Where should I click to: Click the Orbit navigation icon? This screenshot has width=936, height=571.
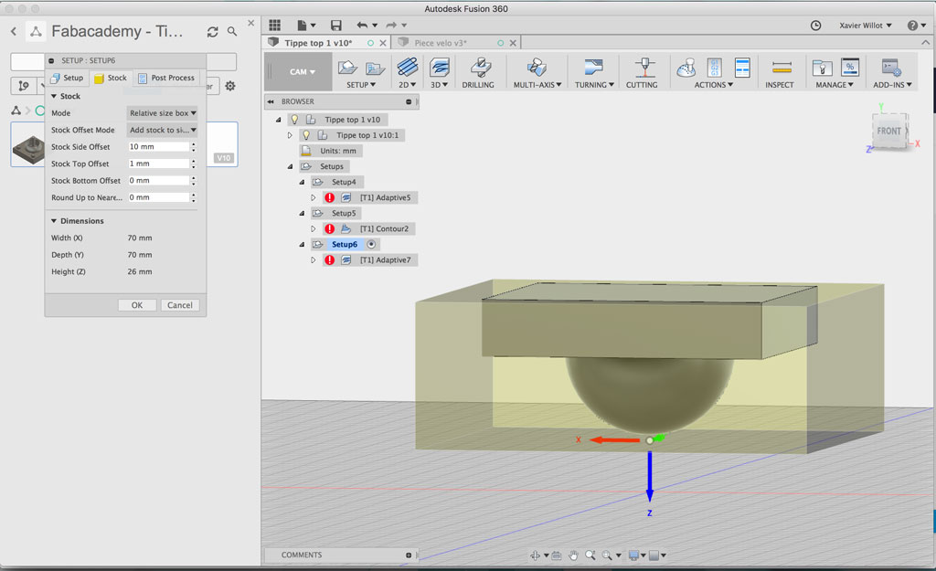click(x=535, y=555)
